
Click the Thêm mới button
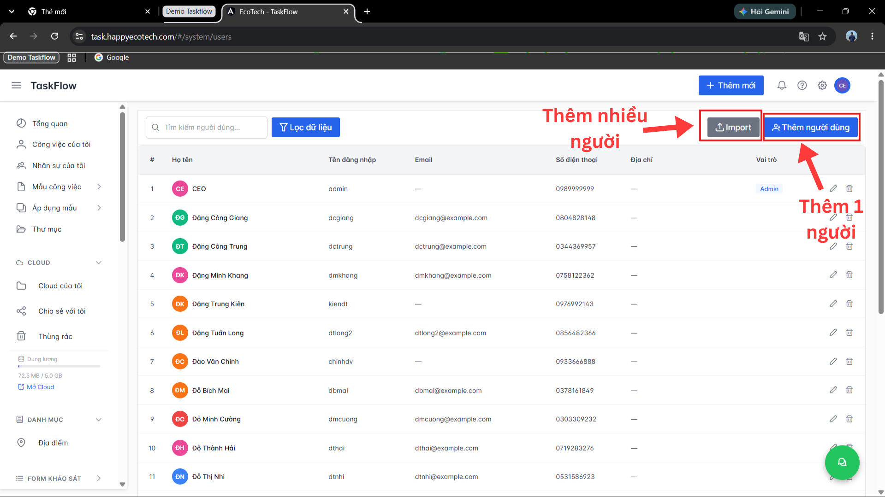click(731, 86)
